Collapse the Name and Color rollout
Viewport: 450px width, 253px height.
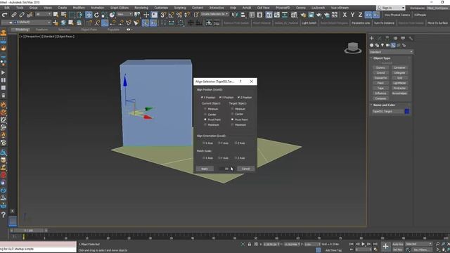pyautogui.click(x=384, y=105)
